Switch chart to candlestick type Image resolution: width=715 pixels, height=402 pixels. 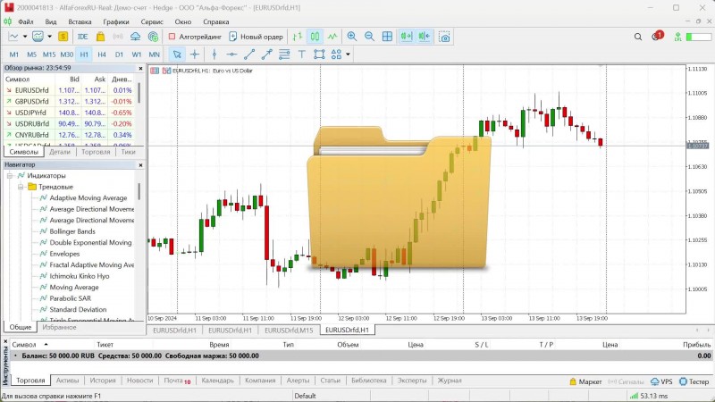(x=315, y=37)
